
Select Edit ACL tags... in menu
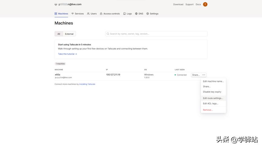pyautogui.click(x=211, y=104)
